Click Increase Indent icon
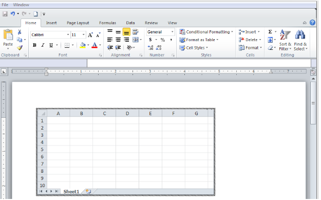Viewport: 321px width, 200px height. [x=118, y=47]
